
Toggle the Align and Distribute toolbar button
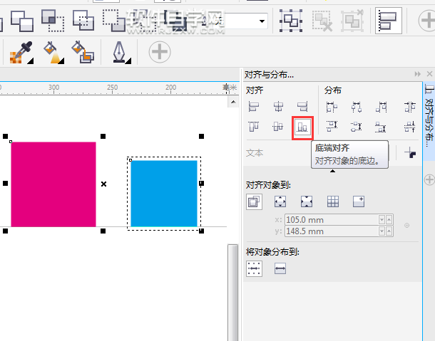pos(389,21)
